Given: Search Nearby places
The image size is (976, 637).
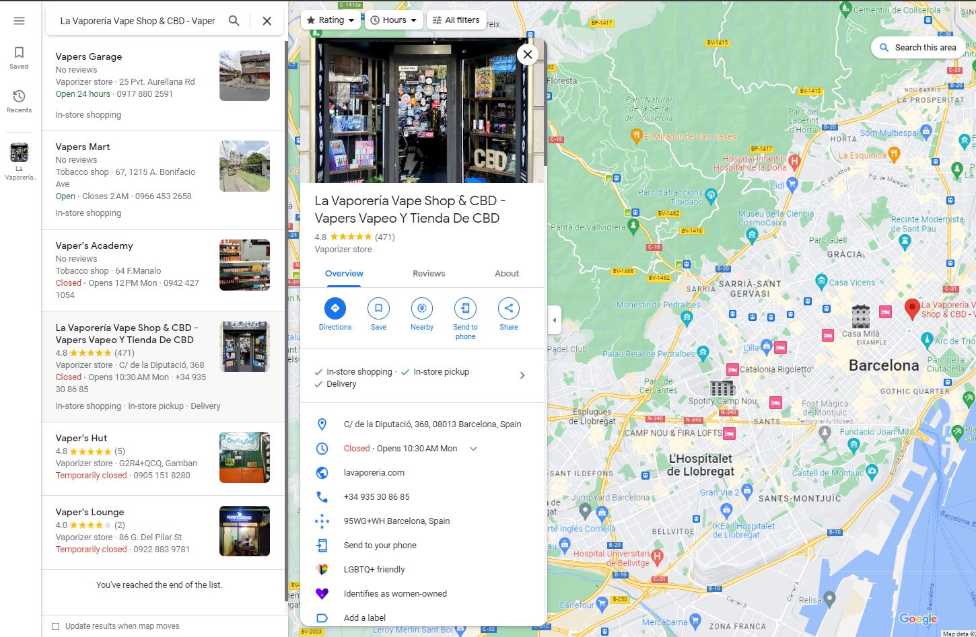Looking at the screenshot, I should pyautogui.click(x=422, y=314).
